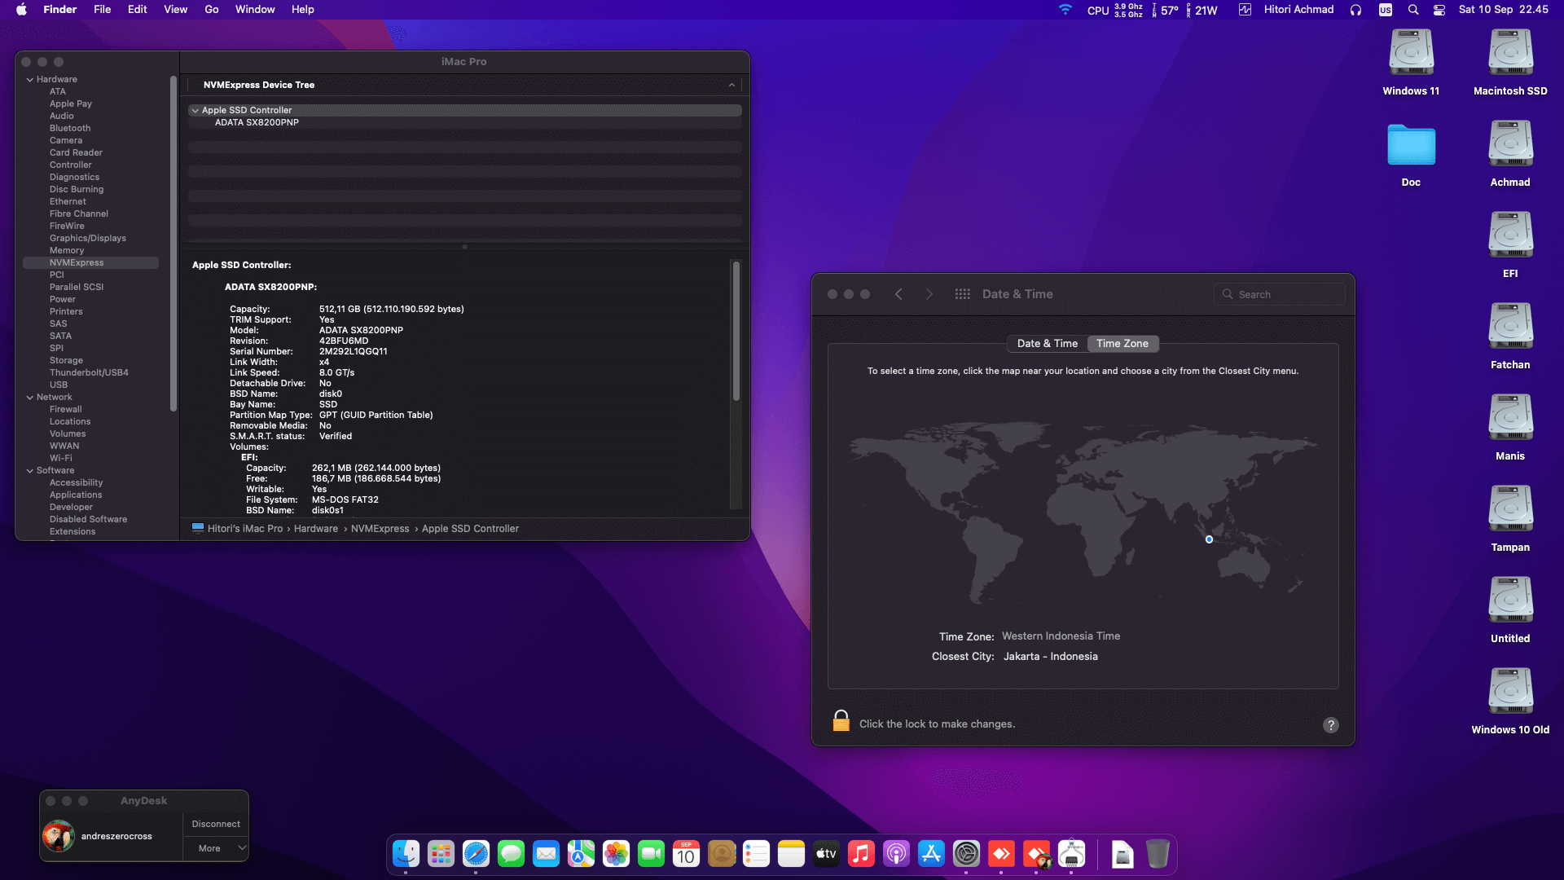Click the lock icon to make changes
This screenshot has height=880, width=1564.
(841, 721)
